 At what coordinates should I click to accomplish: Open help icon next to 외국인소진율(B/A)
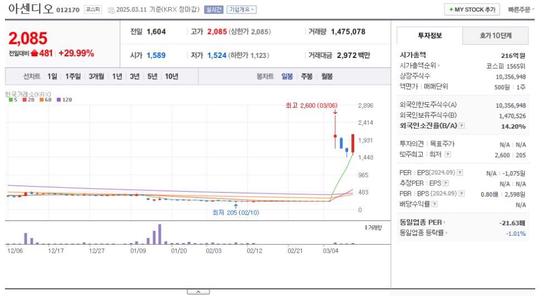click(x=462, y=125)
